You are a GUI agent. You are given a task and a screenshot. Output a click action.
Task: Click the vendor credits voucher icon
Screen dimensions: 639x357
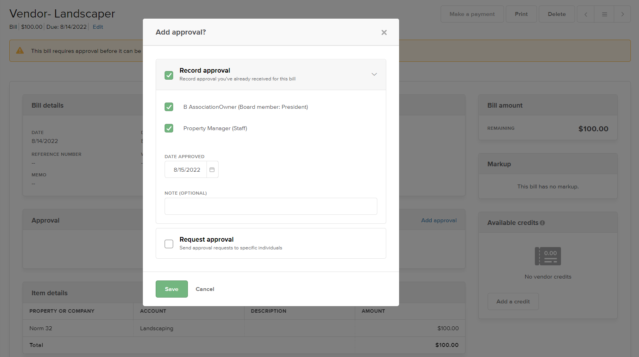pos(547,256)
